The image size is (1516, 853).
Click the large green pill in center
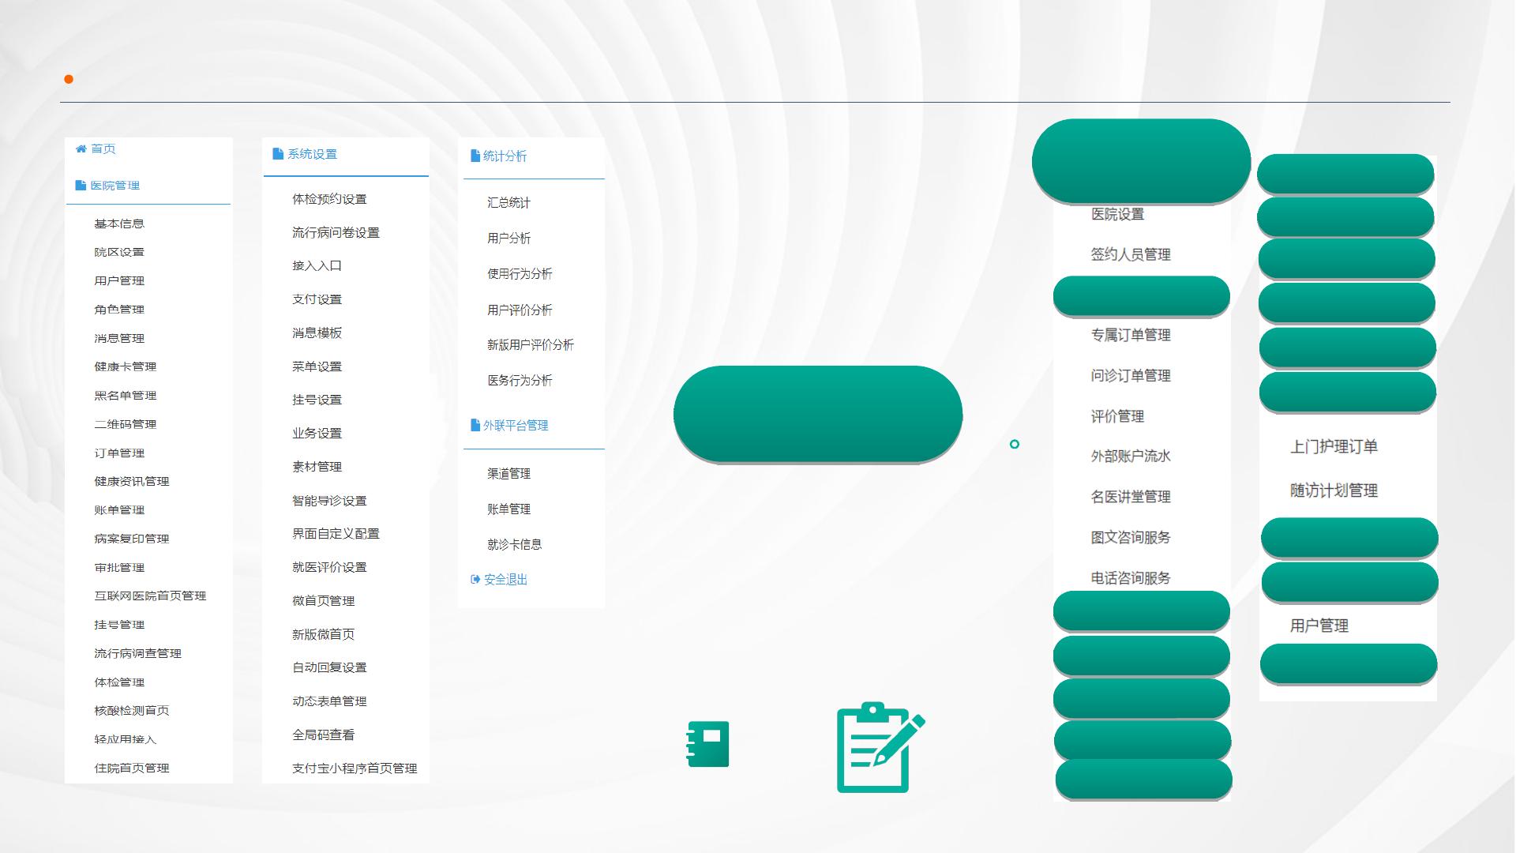pyautogui.click(x=817, y=414)
